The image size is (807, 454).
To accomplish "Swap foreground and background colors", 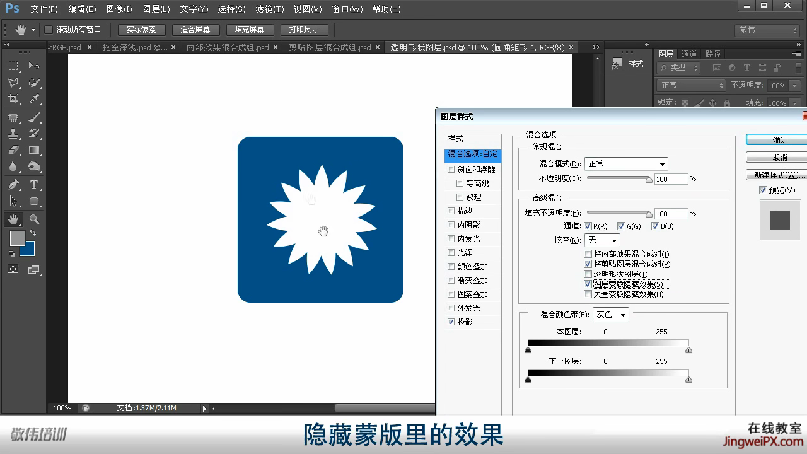I will [33, 233].
